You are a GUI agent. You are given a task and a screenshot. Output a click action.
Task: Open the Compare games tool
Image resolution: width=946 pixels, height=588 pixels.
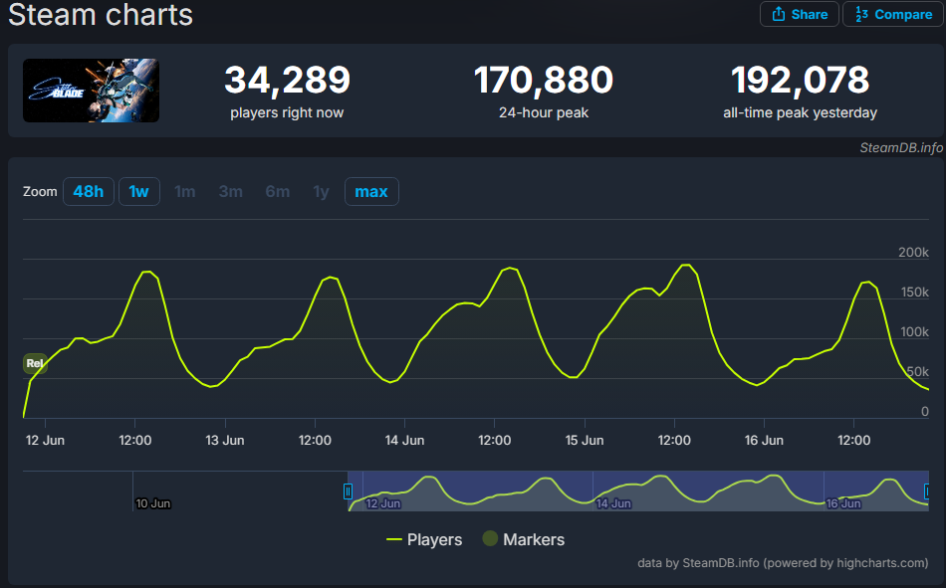[893, 15]
